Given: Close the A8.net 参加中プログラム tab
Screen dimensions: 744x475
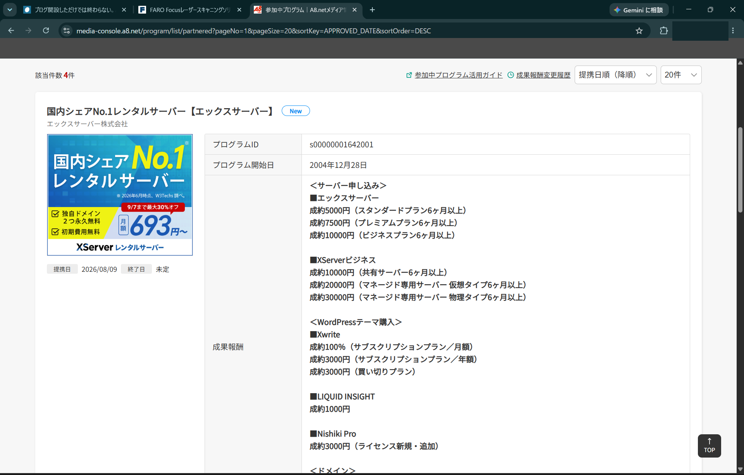Looking at the screenshot, I should [x=354, y=10].
